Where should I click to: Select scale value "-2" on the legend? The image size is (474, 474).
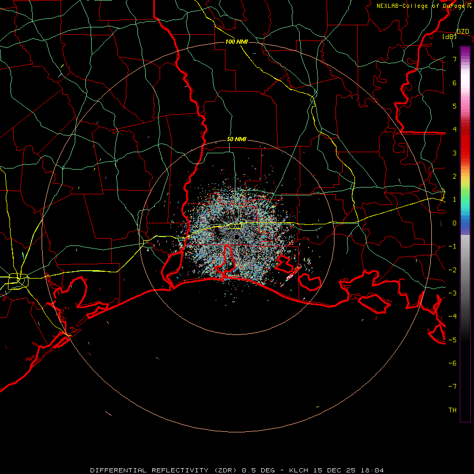pyautogui.click(x=452, y=270)
